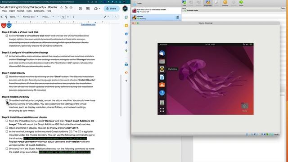
Task: Click Activities in the Ubuntu top bar
Action: (x=163, y=44)
